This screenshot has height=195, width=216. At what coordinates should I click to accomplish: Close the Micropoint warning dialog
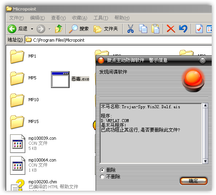[x=202, y=60]
